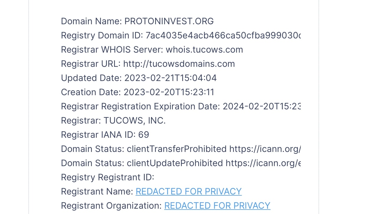Click the 'Updated Date:' label
The height and width of the screenshot is (214, 390).
(x=91, y=78)
